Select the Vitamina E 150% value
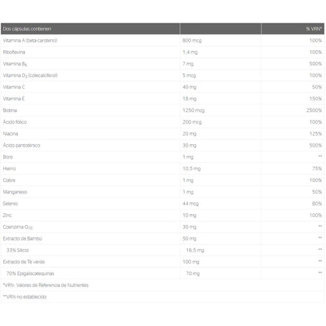 tap(316, 99)
